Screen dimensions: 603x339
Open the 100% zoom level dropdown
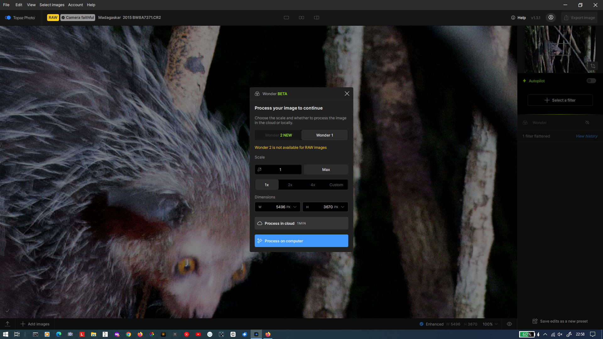tap(490, 324)
